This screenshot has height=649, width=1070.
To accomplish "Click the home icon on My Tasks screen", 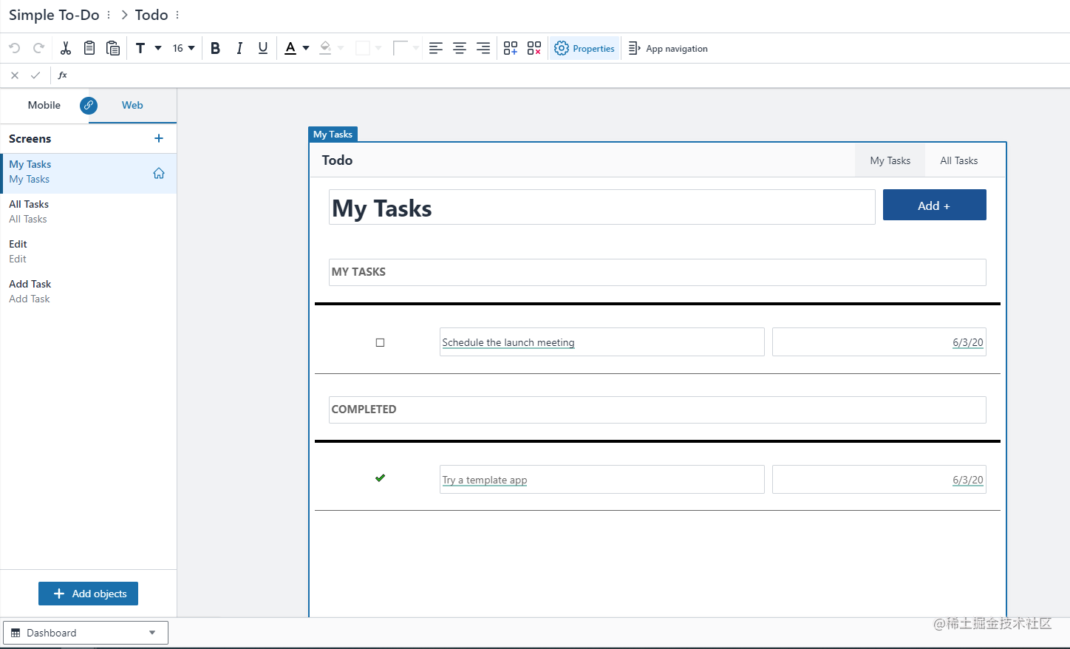I will [159, 173].
